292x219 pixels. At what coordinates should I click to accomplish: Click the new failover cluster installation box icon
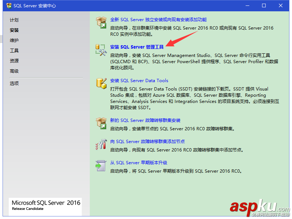[x=101, y=123]
